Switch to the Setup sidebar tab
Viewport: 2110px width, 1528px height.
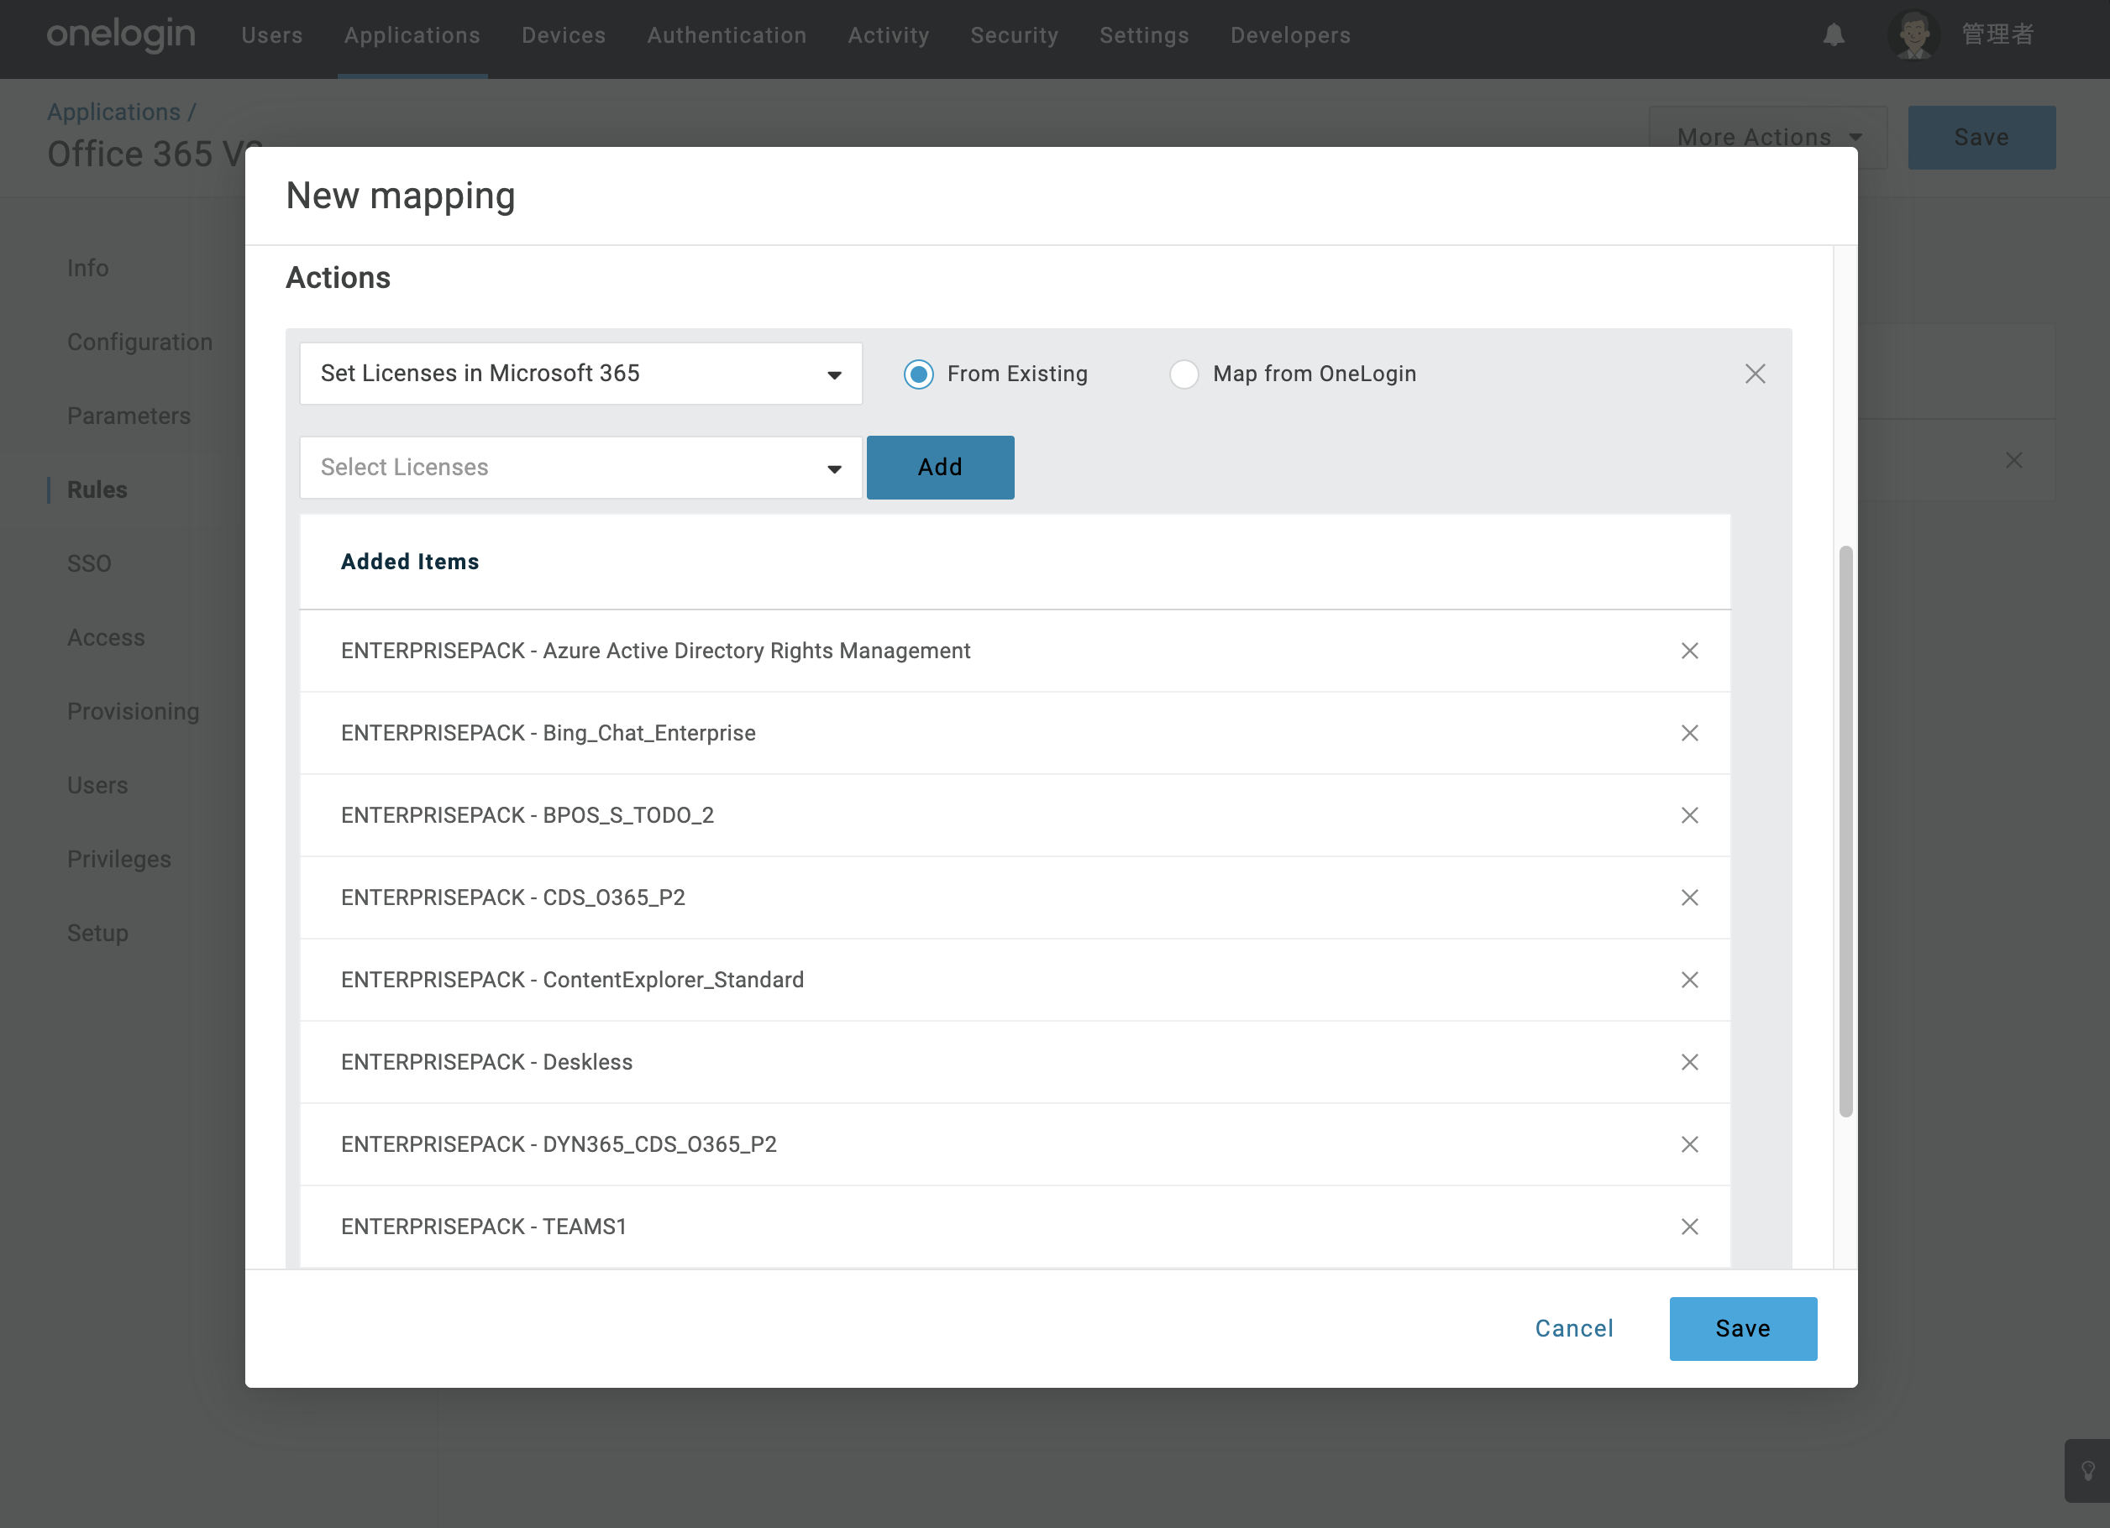pyautogui.click(x=97, y=933)
